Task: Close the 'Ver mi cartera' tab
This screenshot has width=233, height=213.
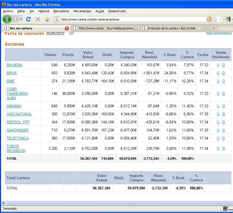Action: point(67,28)
